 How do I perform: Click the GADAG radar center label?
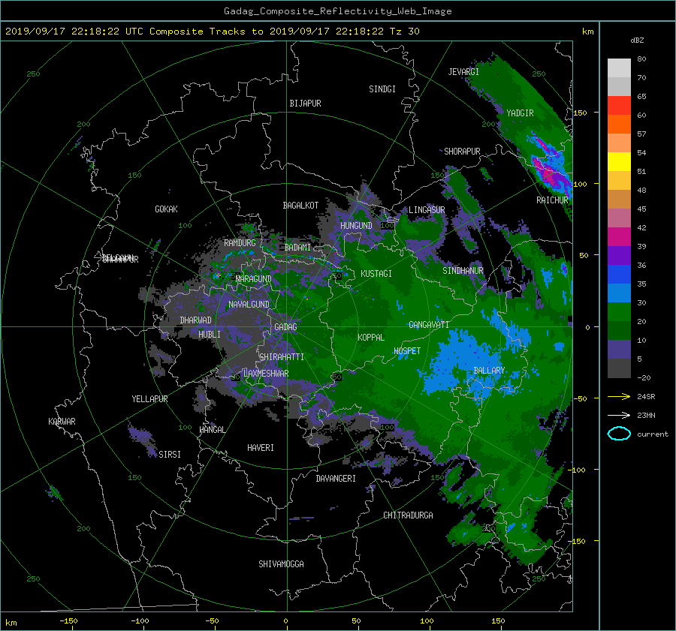285,327
